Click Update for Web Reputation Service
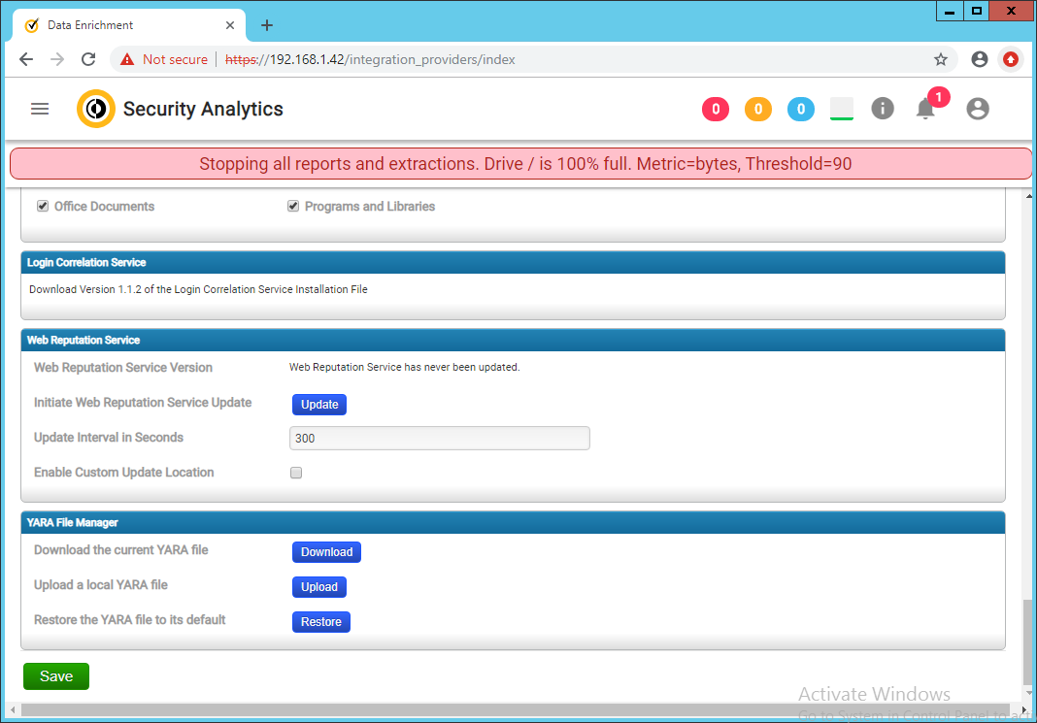This screenshot has width=1037, height=723. click(319, 405)
